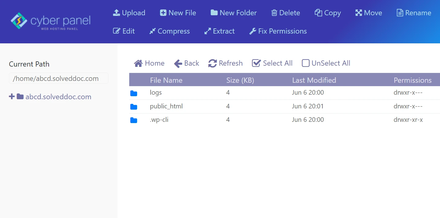This screenshot has height=218, width=440.
Task: Click the New Folder icon
Action: (x=214, y=13)
